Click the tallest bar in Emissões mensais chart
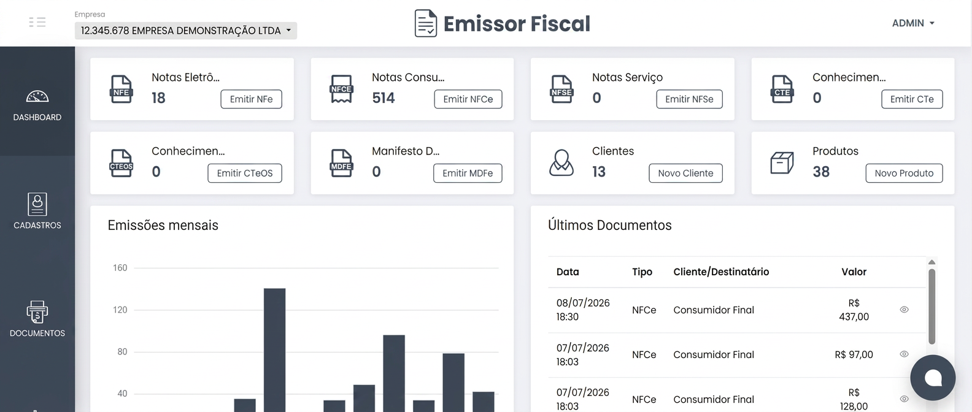 click(274, 350)
